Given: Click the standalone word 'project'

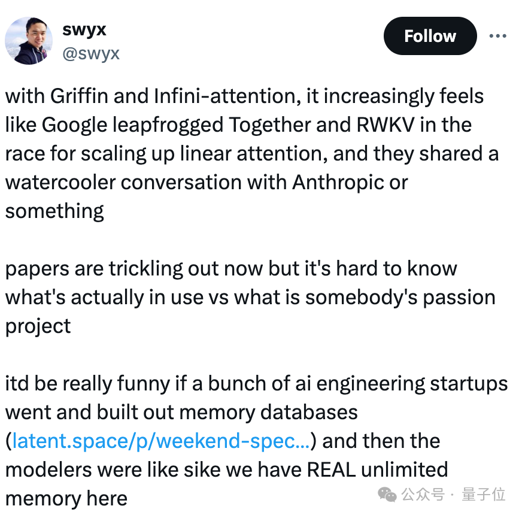Looking at the screenshot, I should pos(38,326).
